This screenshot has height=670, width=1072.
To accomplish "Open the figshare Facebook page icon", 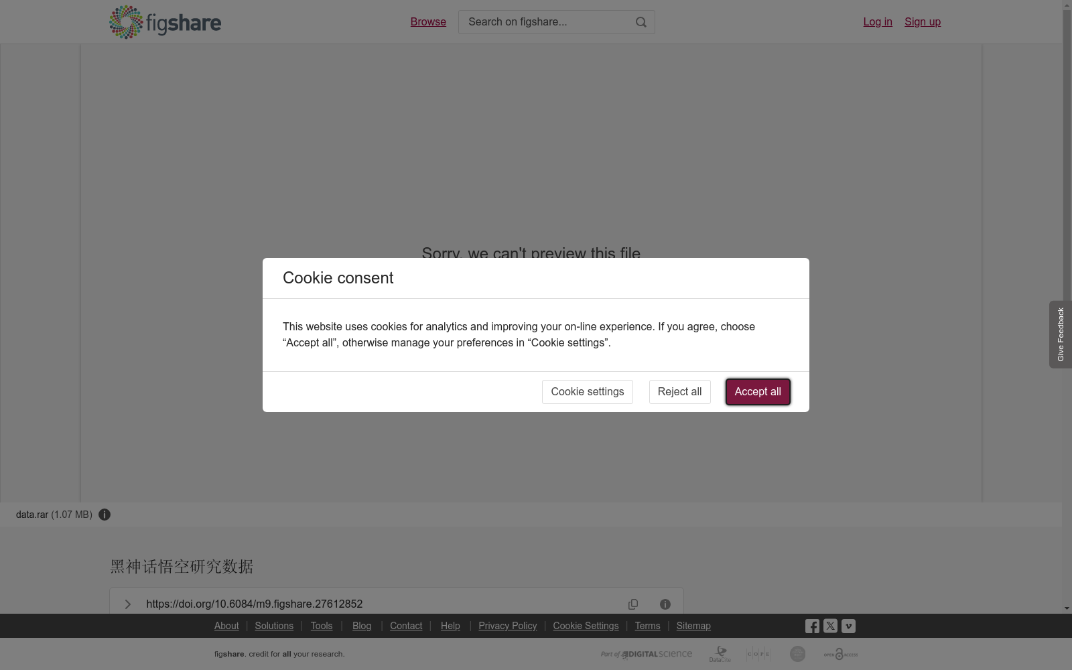I will click(812, 626).
